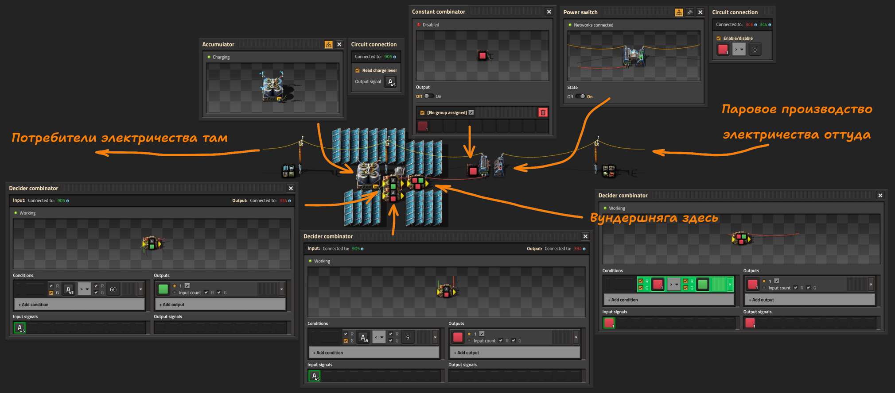This screenshot has height=393, width=895.
Task: Toggle Power switch State Off/On switch
Action: tap(580, 96)
